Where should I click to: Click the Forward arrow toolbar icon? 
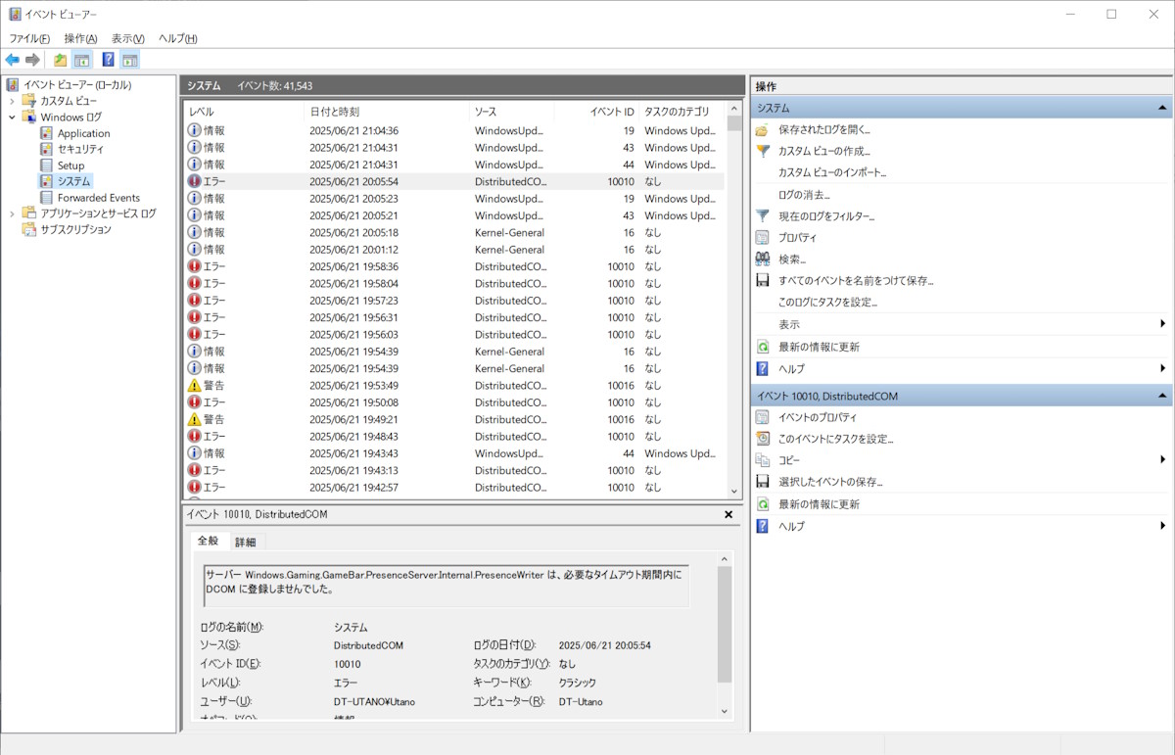(32, 60)
